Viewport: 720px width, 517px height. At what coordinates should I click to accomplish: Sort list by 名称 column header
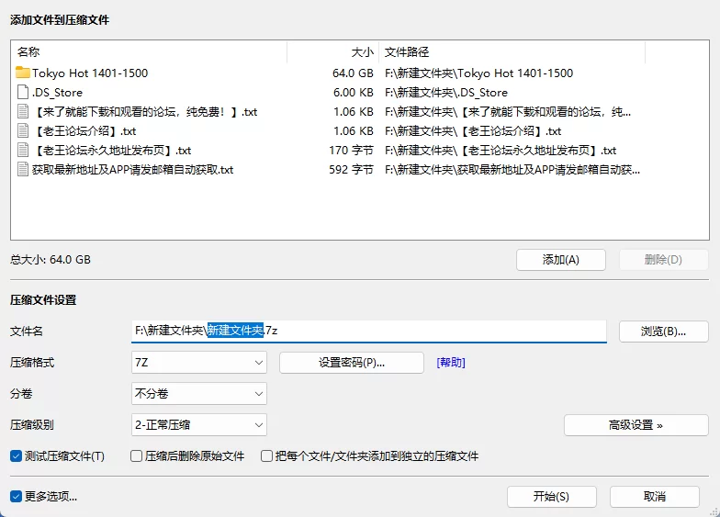coord(150,51)
